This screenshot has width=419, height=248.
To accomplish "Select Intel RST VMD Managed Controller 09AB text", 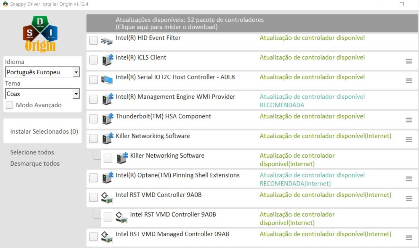I will [173, 234].
